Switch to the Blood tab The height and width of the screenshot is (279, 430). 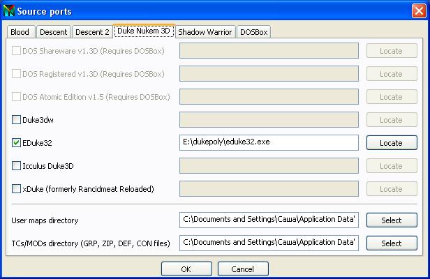coord(20,32)
